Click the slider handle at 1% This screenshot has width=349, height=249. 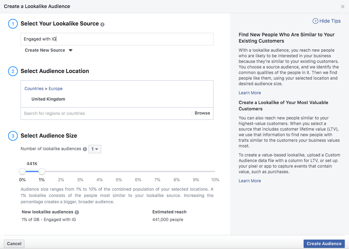click(x=42, y=171)
